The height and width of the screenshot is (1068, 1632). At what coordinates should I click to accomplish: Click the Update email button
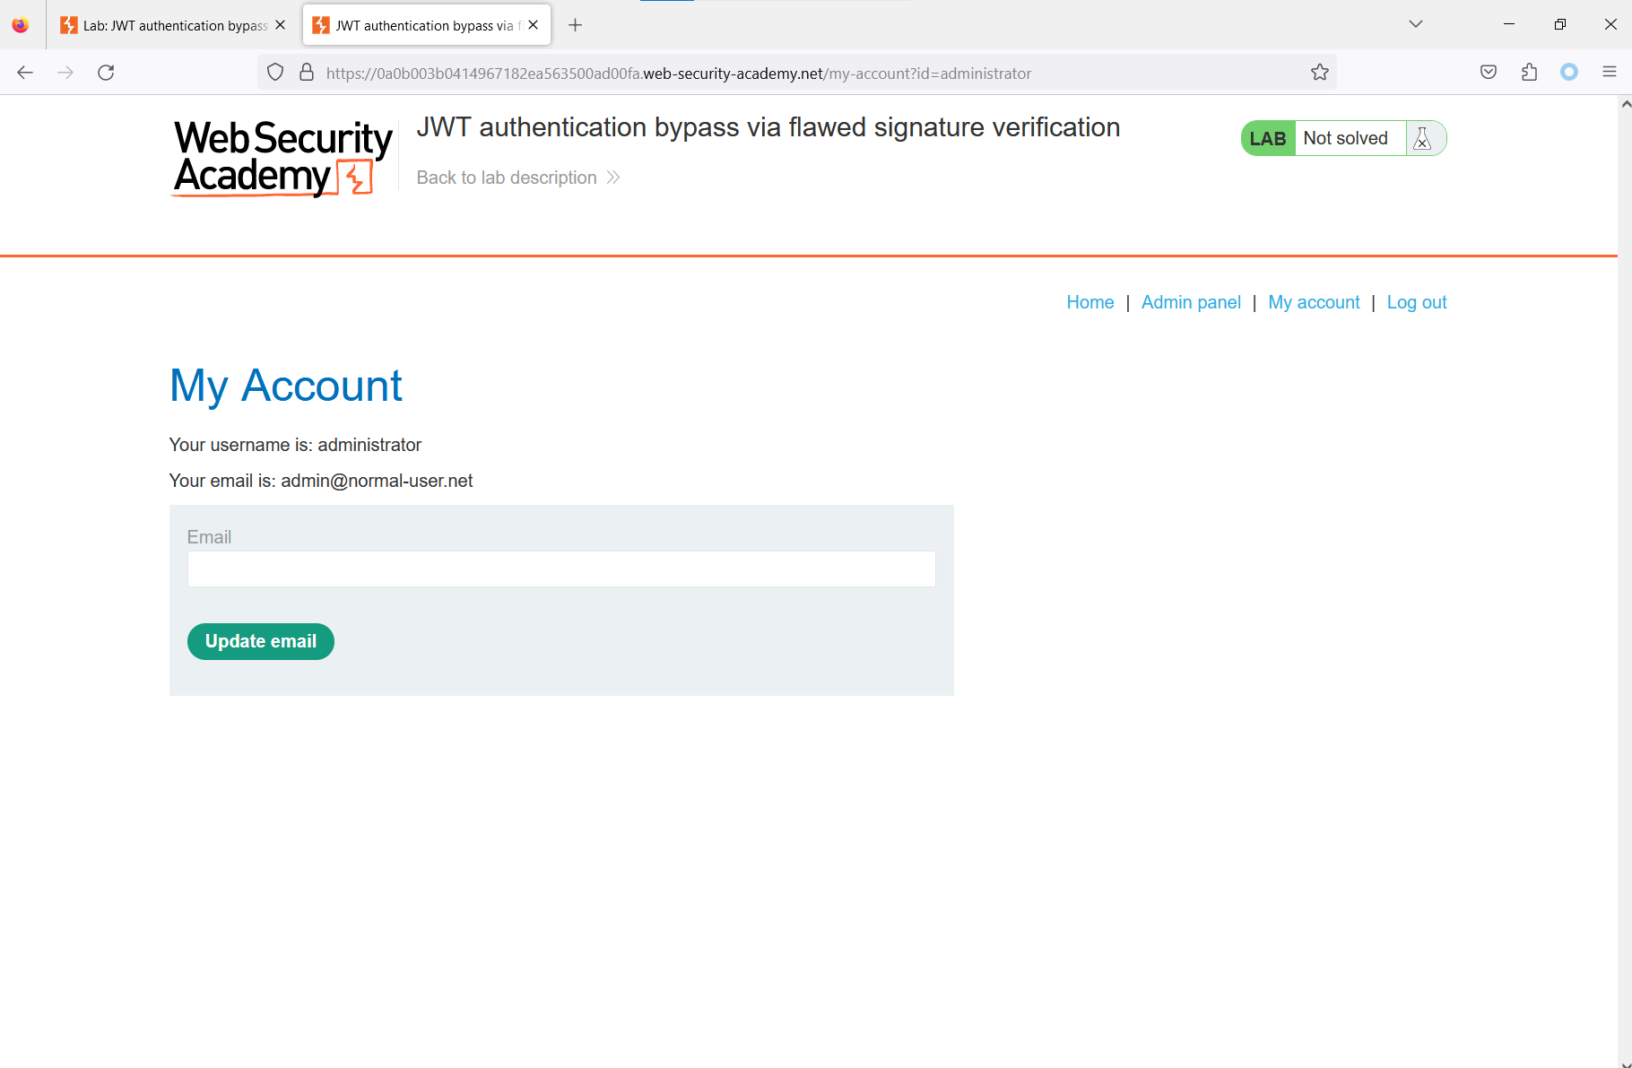click(x=261, y=641)
